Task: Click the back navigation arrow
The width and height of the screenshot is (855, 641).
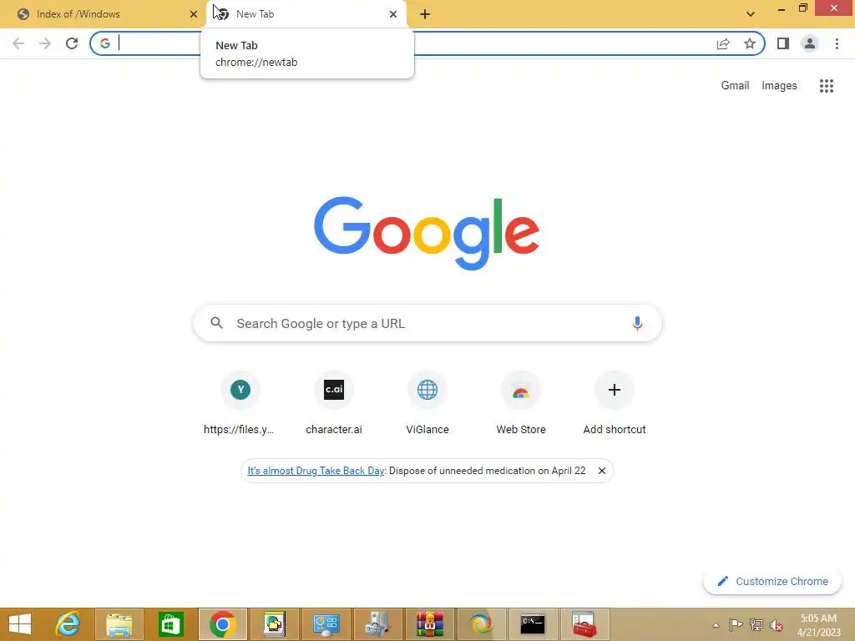Action: click(18, 43)
